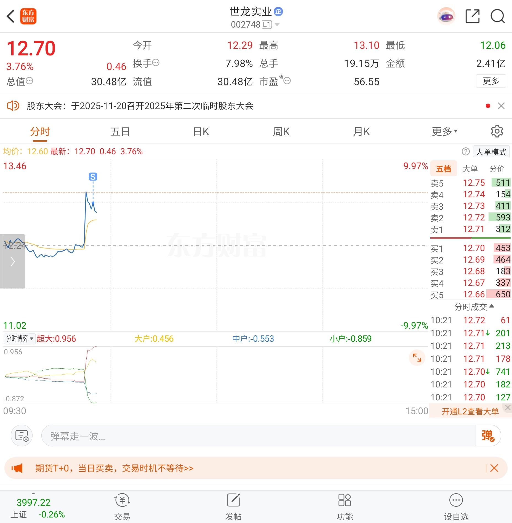The image size is (512, 523).
Task: Open search with the magnifier icon
Action: [498, 16]
